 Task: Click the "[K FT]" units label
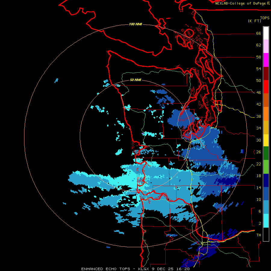pos(254,21)
